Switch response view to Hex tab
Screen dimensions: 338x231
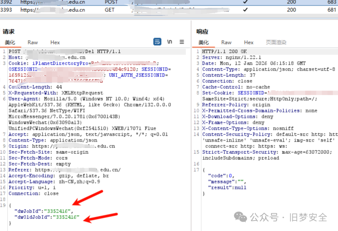point(248,43)
